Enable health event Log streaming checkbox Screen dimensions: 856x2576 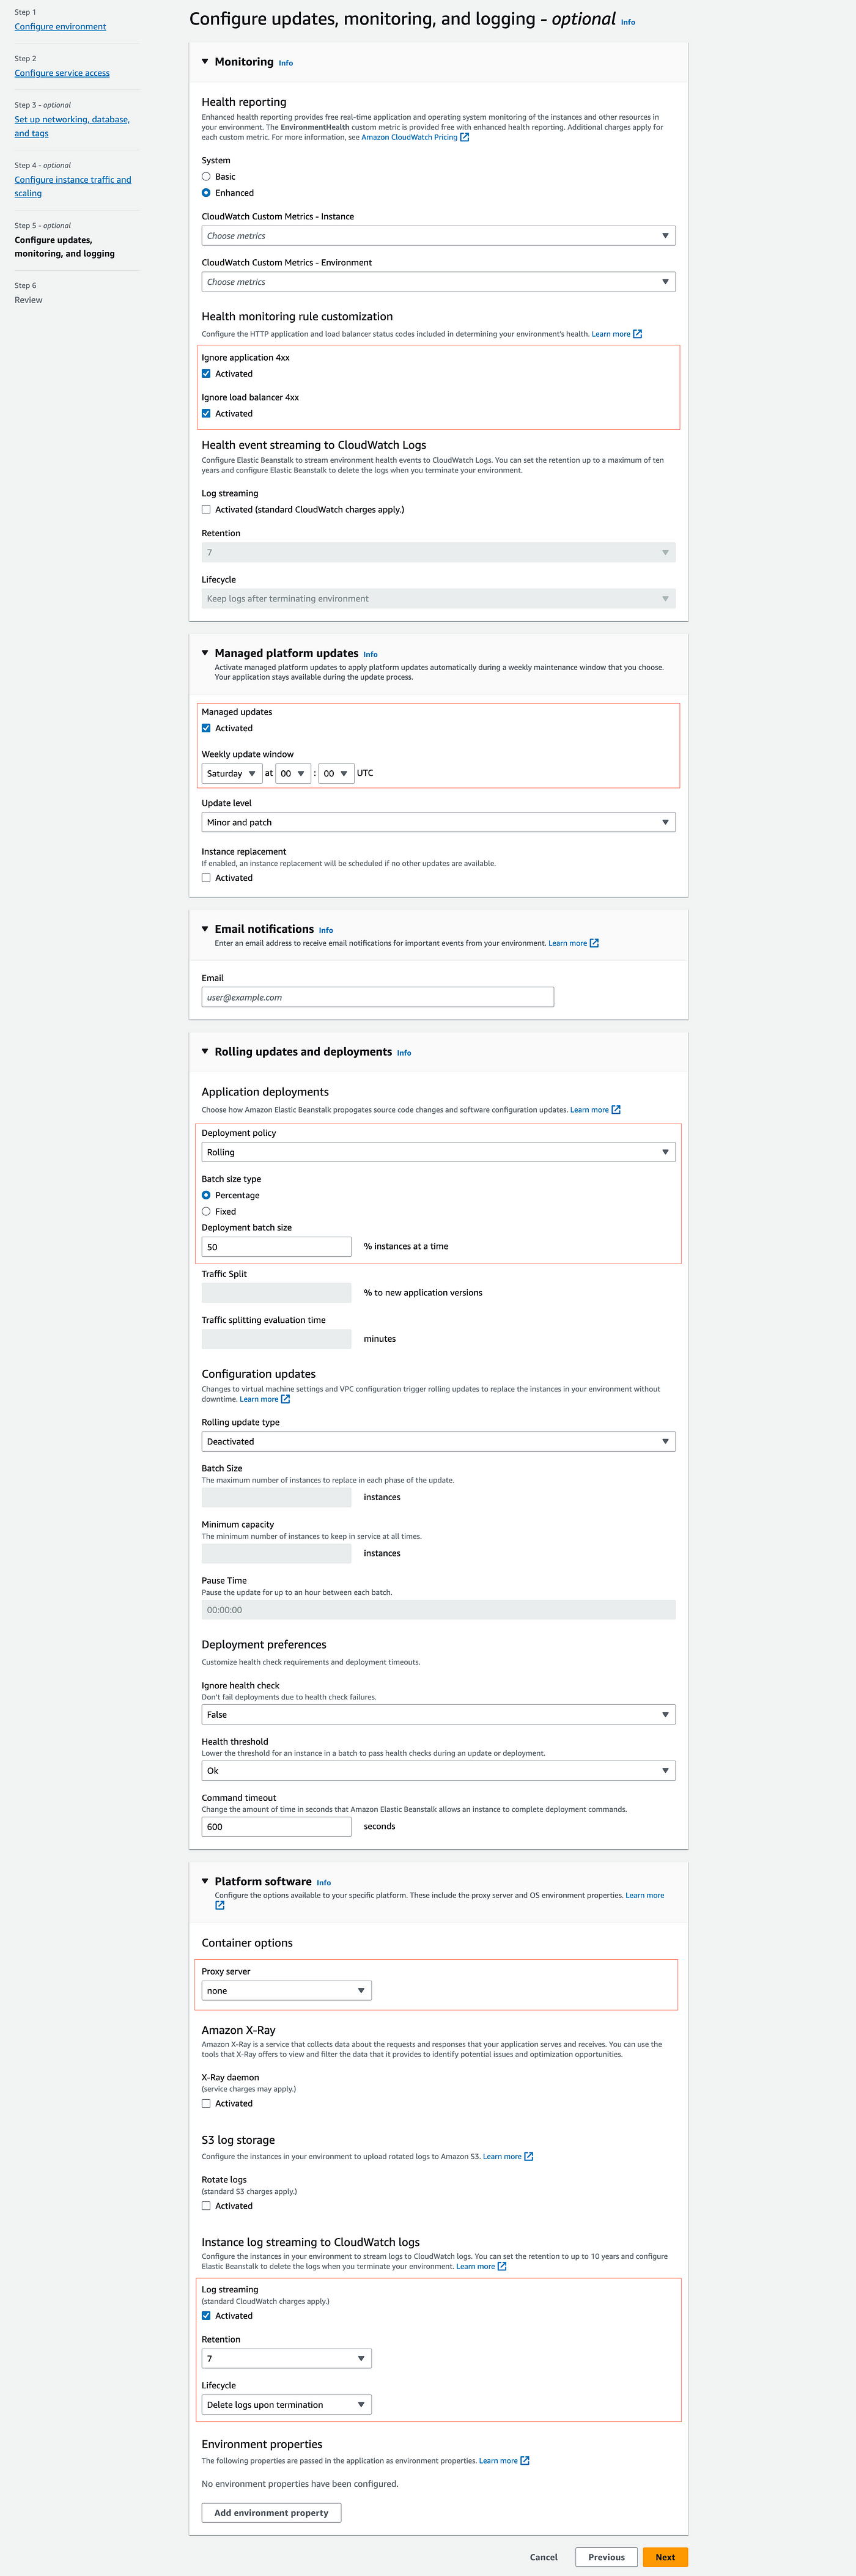206,510
